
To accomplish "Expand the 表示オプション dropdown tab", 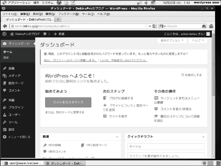I will tap(172, 40).
